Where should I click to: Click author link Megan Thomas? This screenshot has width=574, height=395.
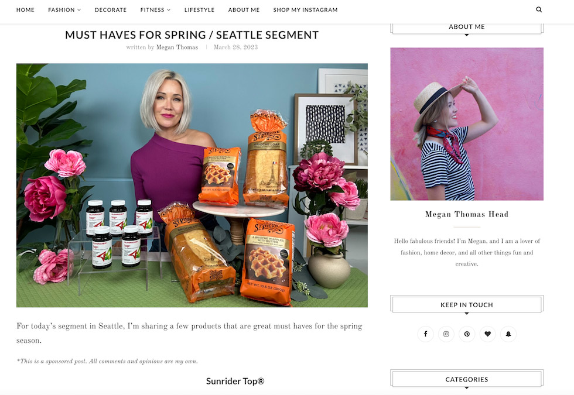177,47
